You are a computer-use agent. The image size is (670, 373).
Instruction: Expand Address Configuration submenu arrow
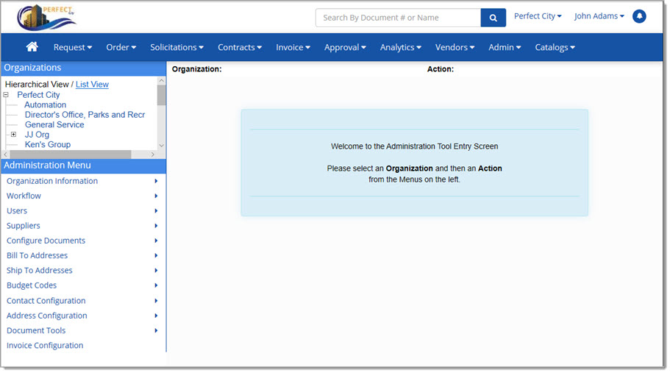[x=156, y=316]
